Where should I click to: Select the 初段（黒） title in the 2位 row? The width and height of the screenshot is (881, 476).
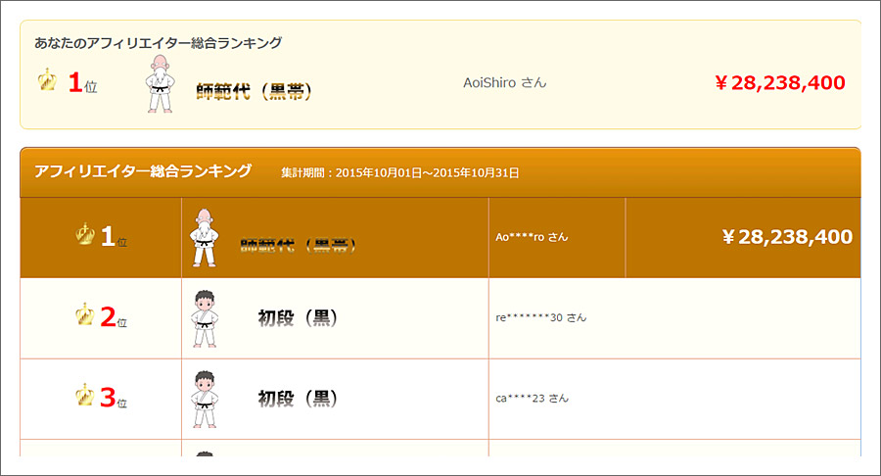pyautogui.click(x=298, y=317)
